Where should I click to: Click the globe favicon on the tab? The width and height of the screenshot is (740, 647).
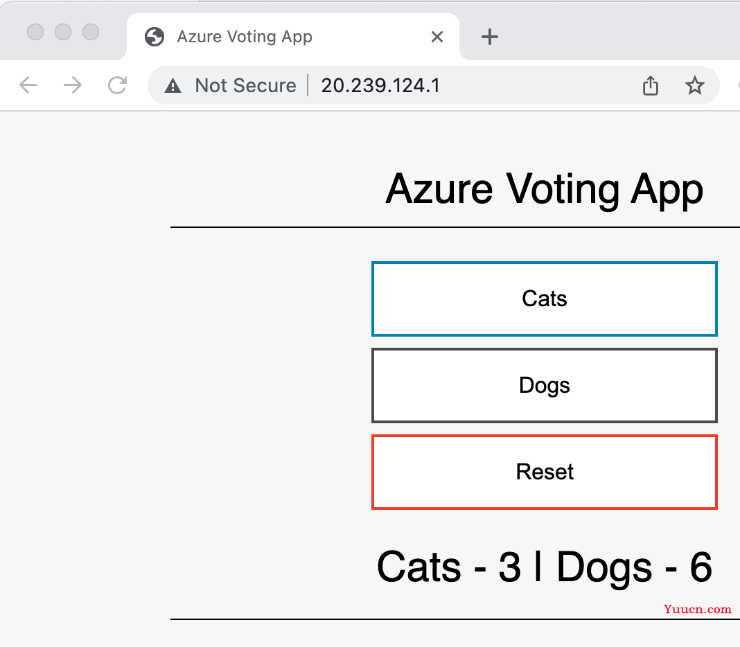pyautogui.click(x=155, y=37)
